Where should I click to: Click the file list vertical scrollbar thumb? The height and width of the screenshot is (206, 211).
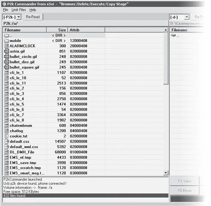pos(166,59)
